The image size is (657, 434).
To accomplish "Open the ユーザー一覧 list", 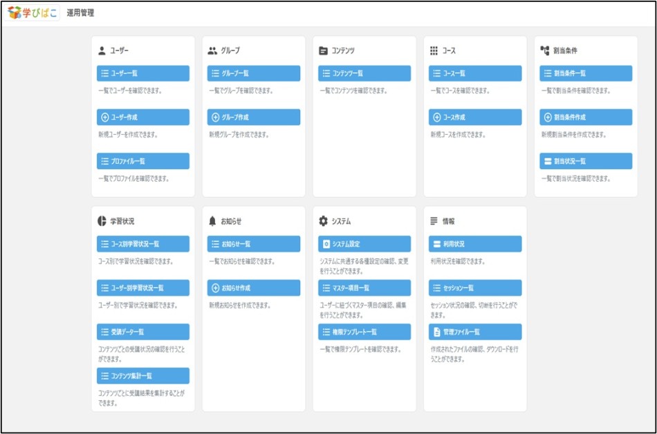I will click(142, 73).
